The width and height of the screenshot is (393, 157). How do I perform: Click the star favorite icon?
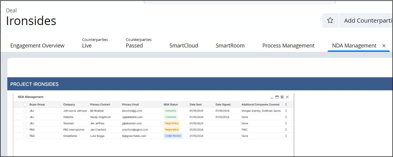[x=330, y=20]
